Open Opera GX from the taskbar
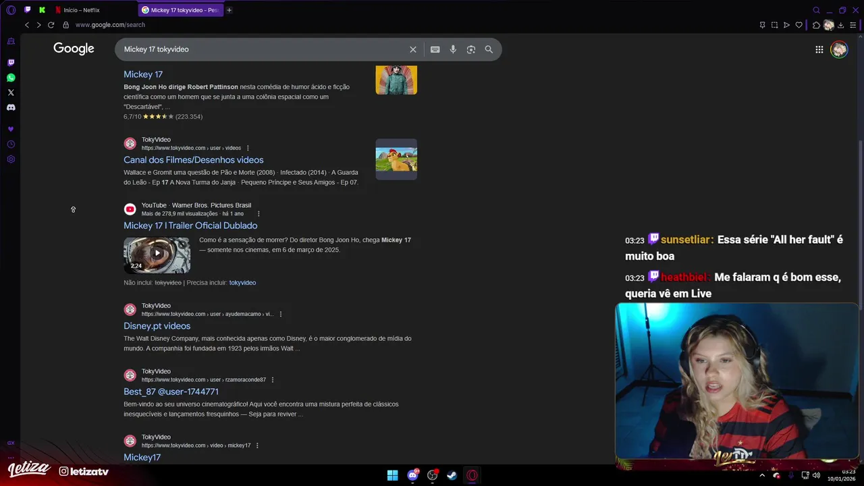864x486 pixels. (x=472, y=475)
